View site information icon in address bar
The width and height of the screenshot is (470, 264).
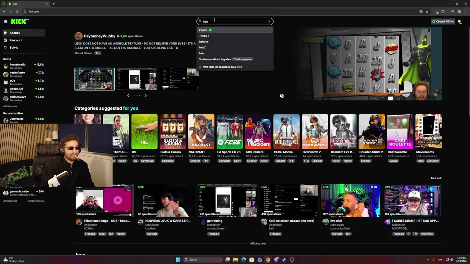tap(25, 11)
